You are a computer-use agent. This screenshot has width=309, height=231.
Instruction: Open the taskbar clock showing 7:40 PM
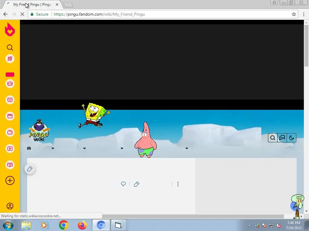click(x=294, y=225)
